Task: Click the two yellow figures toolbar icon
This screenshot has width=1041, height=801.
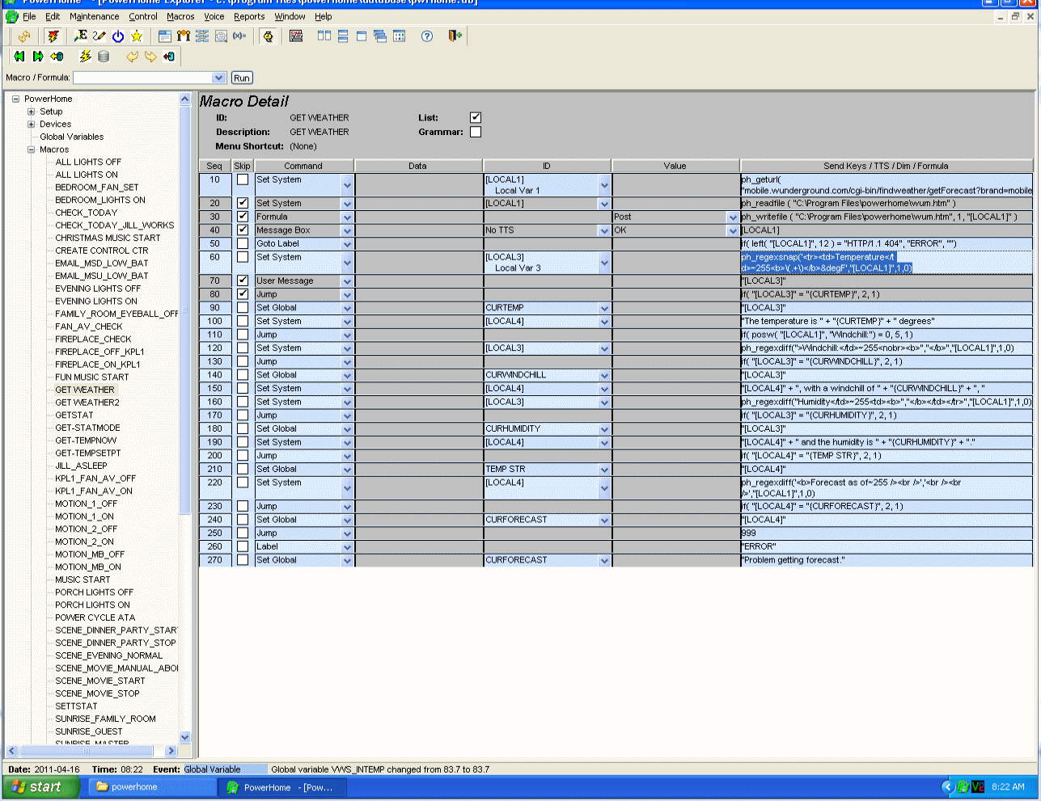Action: coord(184,36)
